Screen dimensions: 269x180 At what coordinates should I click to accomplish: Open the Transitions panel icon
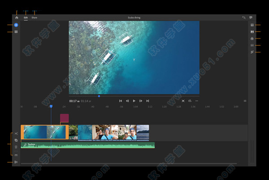[252, 32]
